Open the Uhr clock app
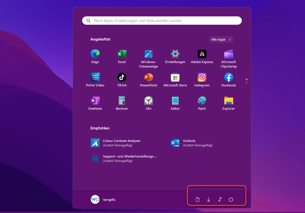The width and height of the screenshot is (305, 213). (x=148, y=103)
